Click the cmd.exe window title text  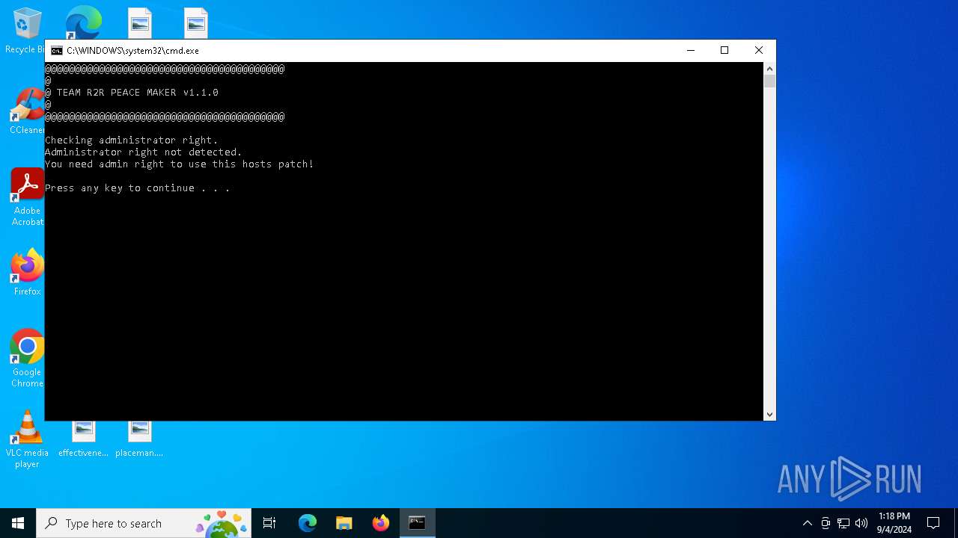tap(132, 51)
